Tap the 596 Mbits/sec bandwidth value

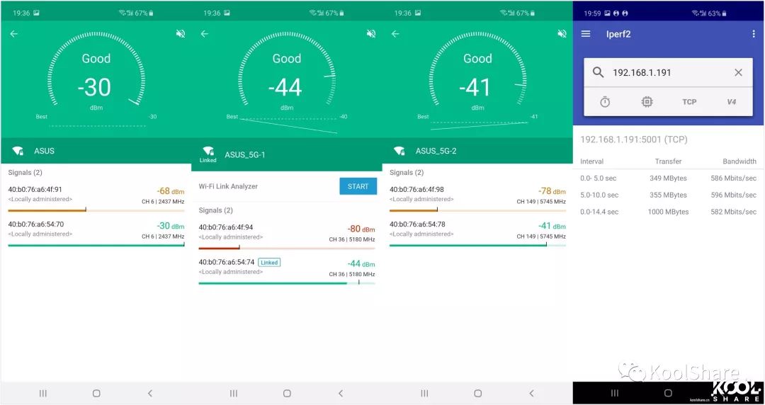pyautogui.click(x=733, y=195)
